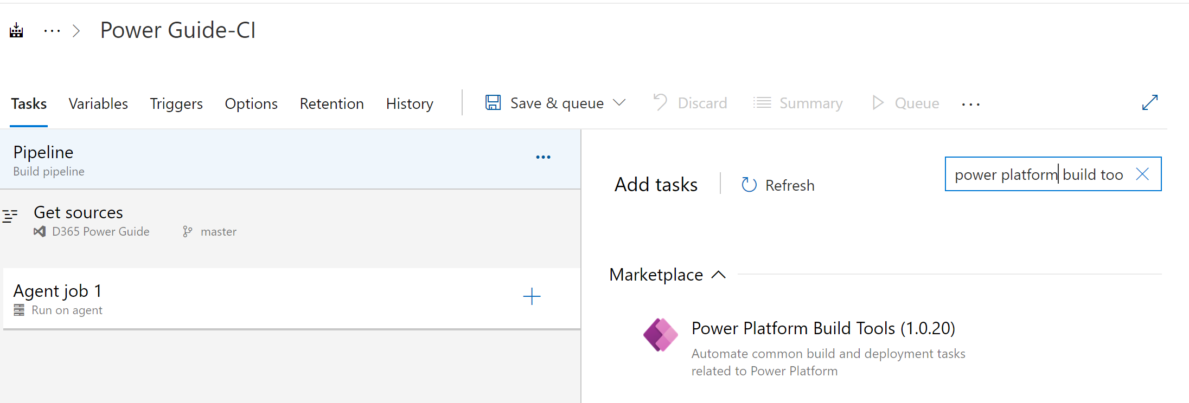Select the Get sources step

click(x=79, y=213)
